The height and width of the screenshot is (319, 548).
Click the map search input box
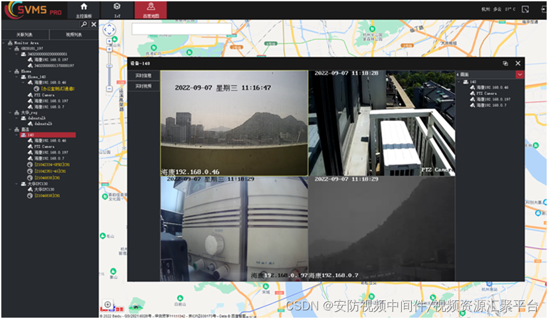[x=182, y=29]
